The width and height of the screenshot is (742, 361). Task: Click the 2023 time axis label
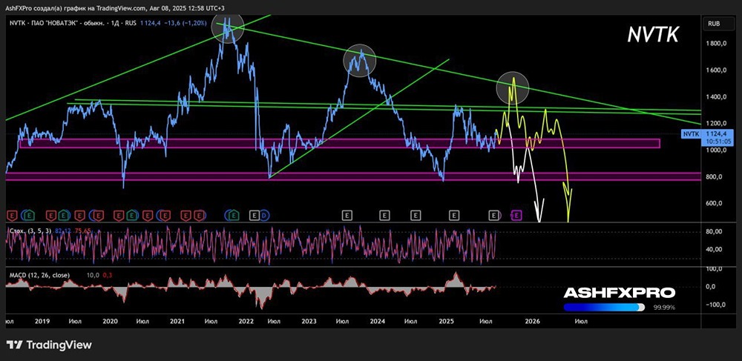tap(309, 321)
